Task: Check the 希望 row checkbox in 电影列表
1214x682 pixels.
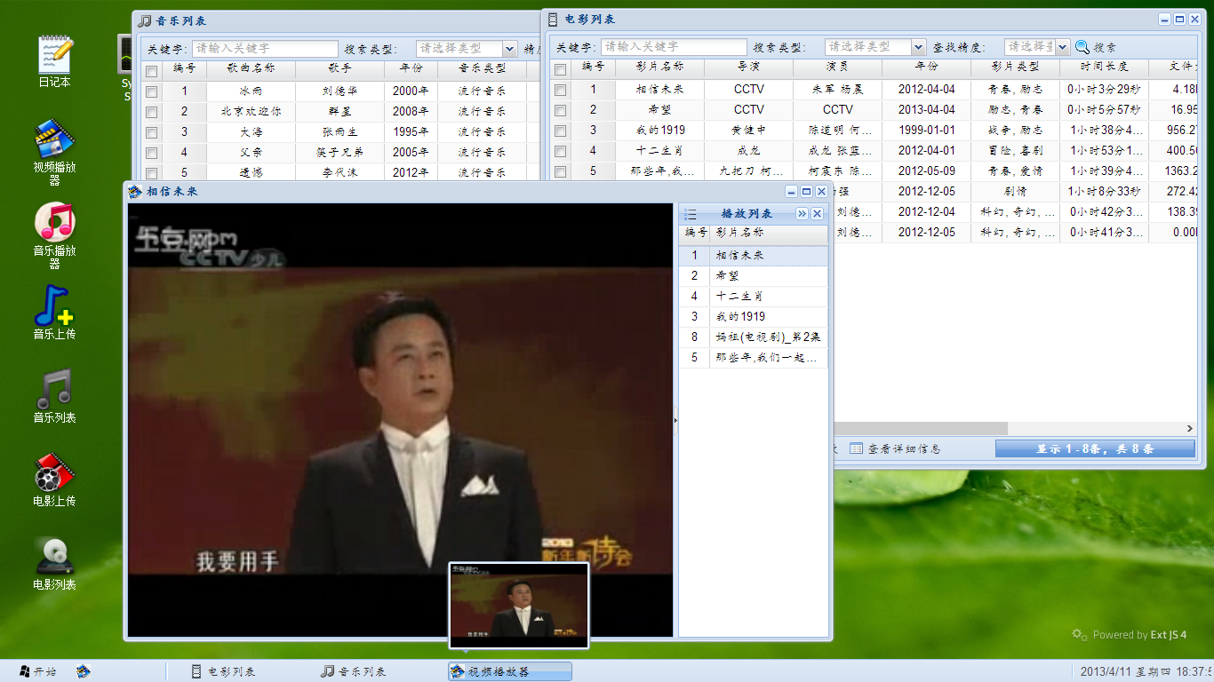Action: pyautogui.click(x=560, y=110)
